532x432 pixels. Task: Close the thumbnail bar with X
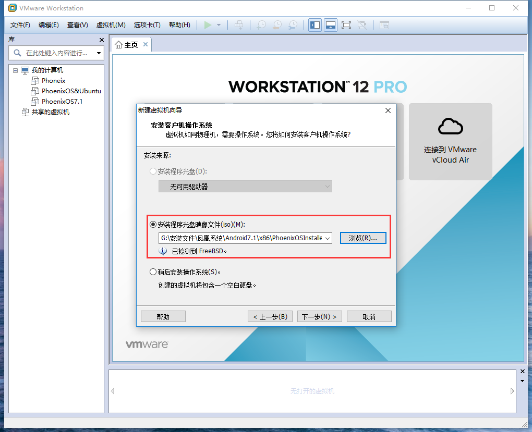[x=523, y=372]
